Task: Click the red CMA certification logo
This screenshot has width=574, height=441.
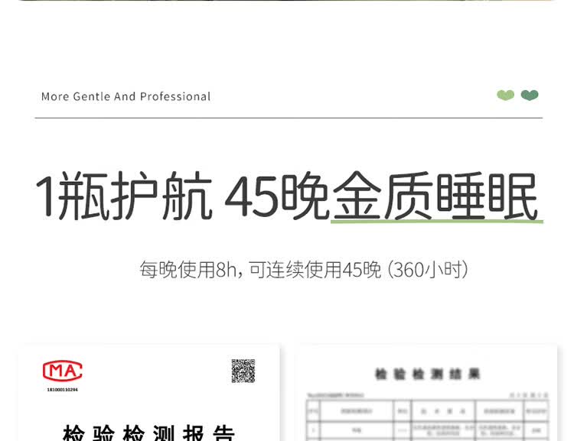Action: (x=62, y=371)
